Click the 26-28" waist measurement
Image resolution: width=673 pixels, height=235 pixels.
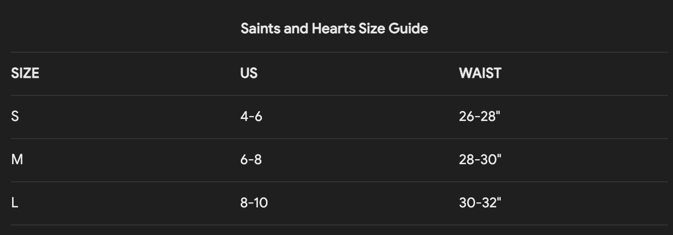(x=480, y=116)
